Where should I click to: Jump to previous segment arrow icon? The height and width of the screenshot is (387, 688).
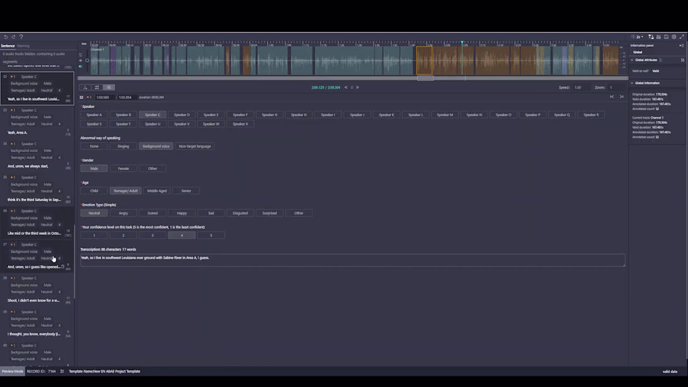pos(612,96)
